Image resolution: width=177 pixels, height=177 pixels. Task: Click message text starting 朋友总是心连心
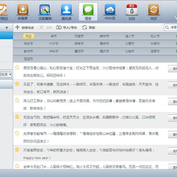click(x=91, y=72)
